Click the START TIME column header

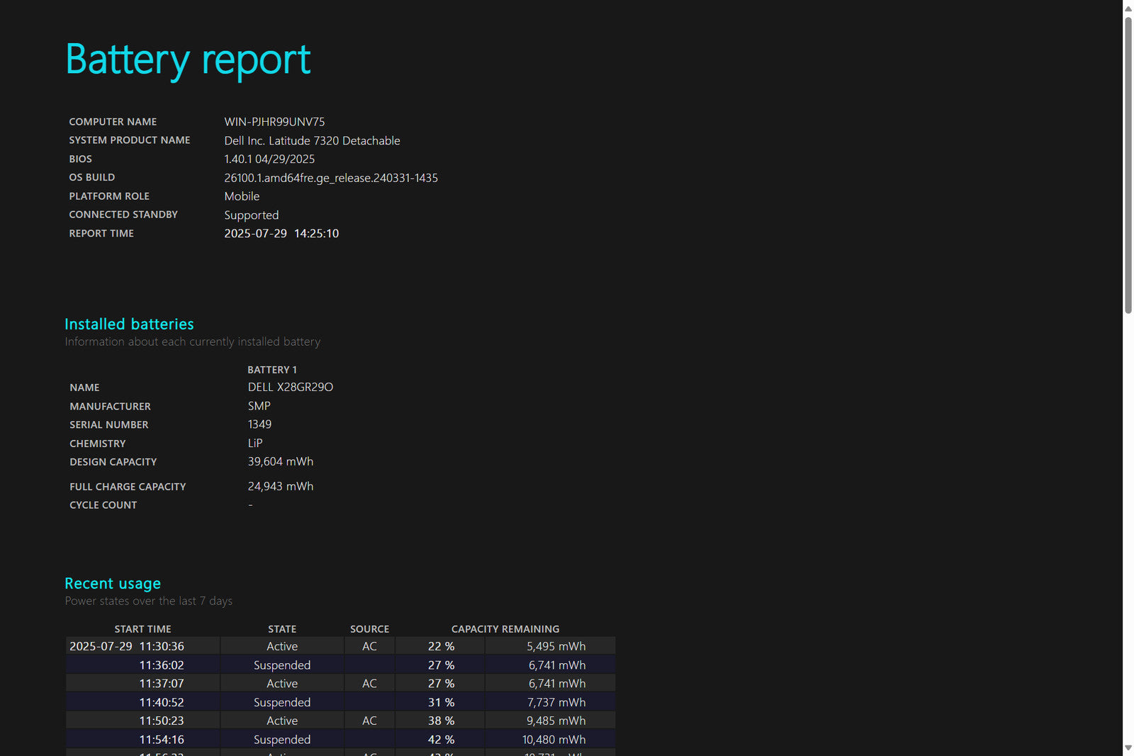coord(142,629)
